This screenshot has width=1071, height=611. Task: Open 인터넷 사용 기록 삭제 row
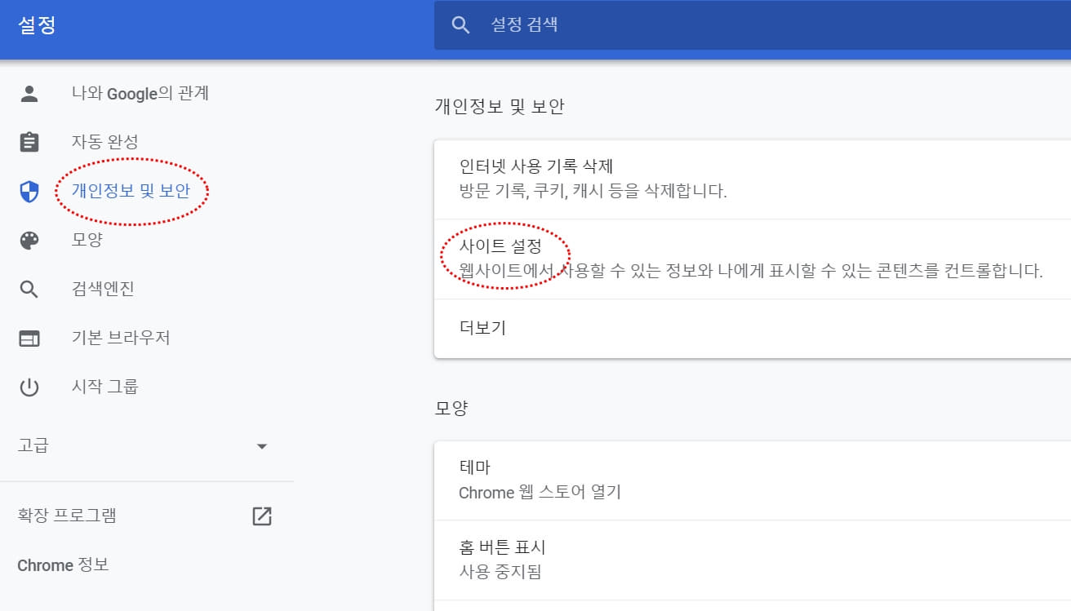753,179
